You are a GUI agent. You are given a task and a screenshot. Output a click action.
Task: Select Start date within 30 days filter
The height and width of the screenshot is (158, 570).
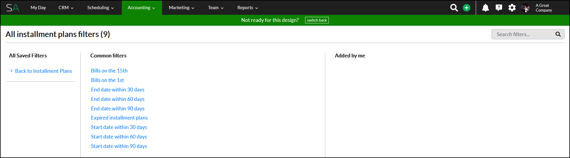(119, 127)
